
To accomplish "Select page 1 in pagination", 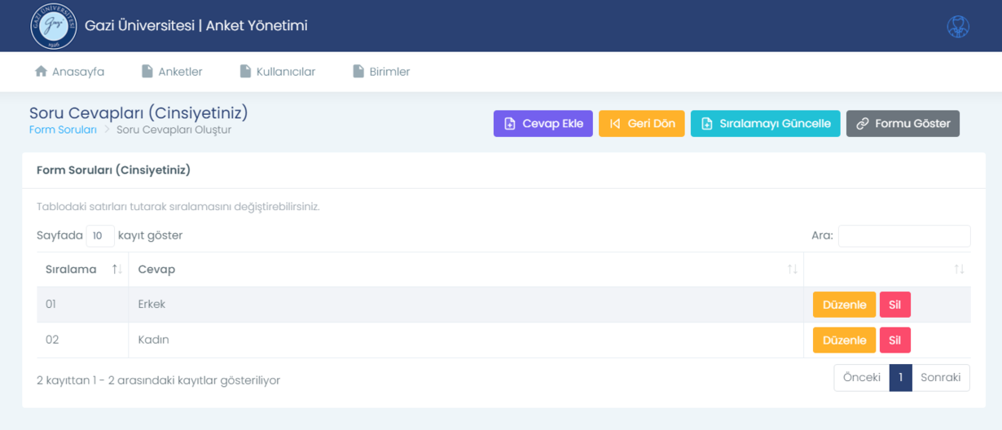I will 900,378.
